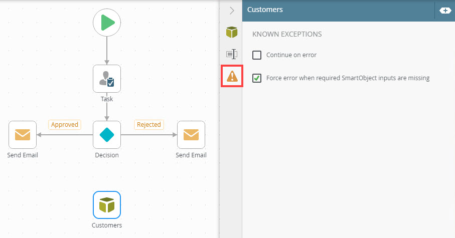Click the Rejected line label
The width and height of the screenshot is (455, 238).
pyautogui.click(x=149, y=125)
